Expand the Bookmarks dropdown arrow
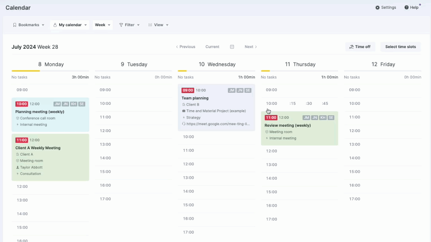 pyautogui.click(x=43, y=25)
